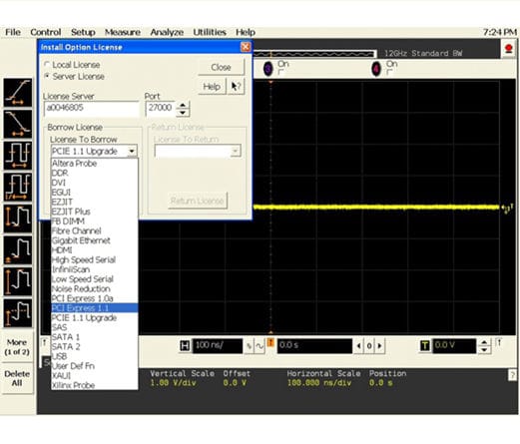This screenshot has height=444, width=520.
Task: Click the channel 4 indicator button
Action: point(376,69)
